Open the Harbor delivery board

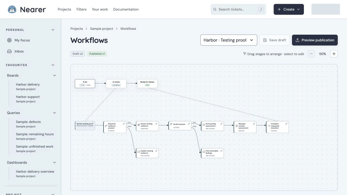28,87
